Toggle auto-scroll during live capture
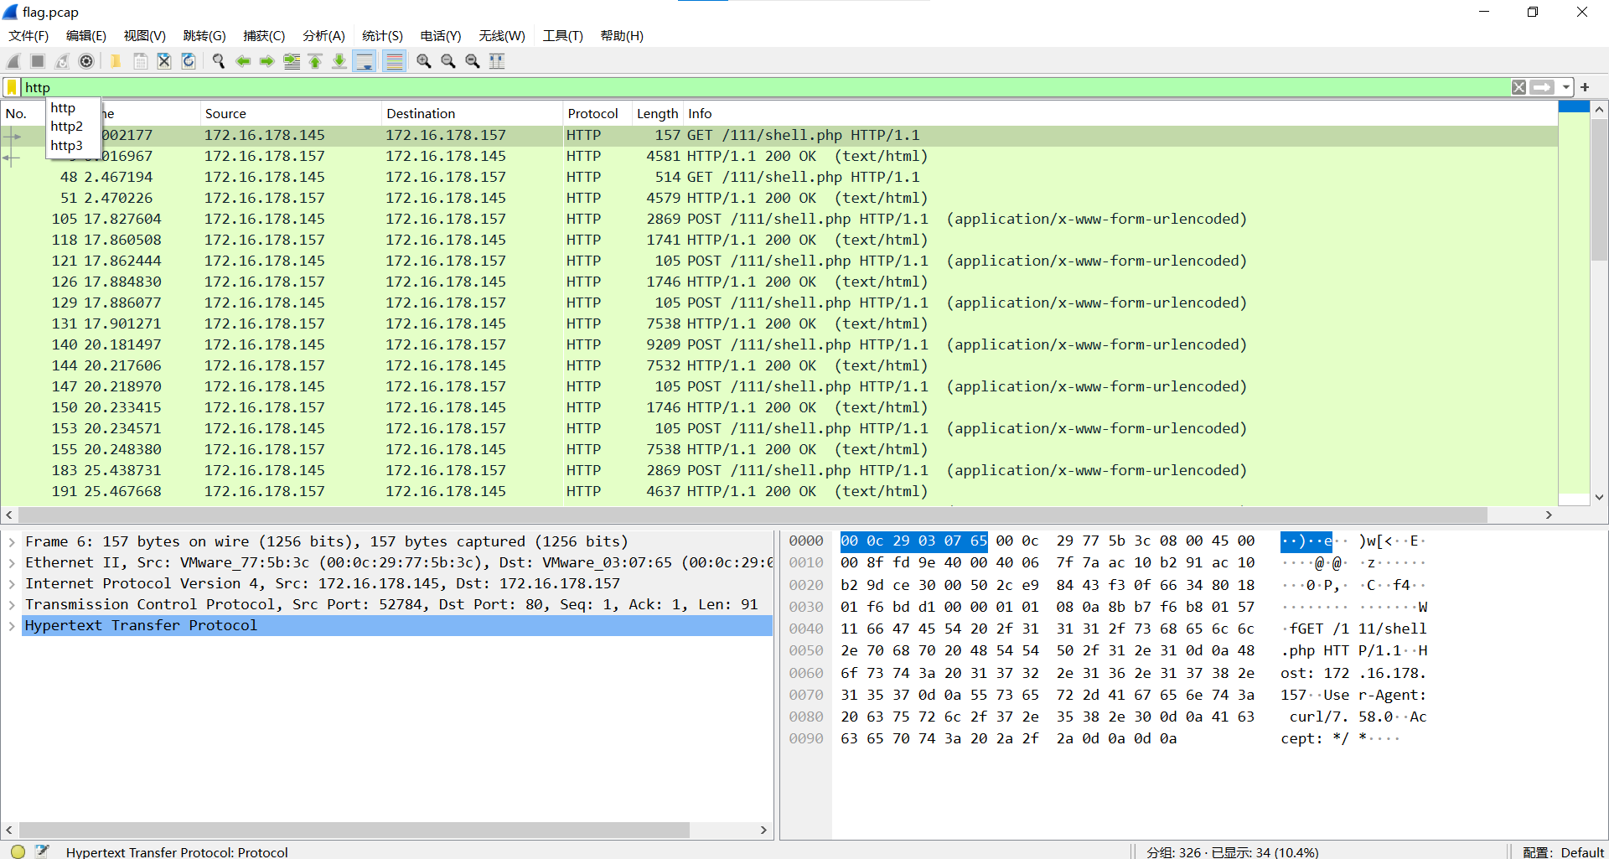This screenshot has height=859, width=1609. pos(365,61)
